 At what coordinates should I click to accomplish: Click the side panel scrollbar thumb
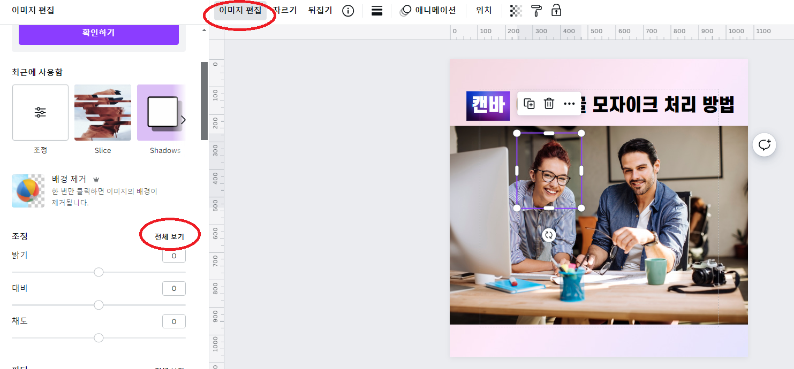click(204, 101)
